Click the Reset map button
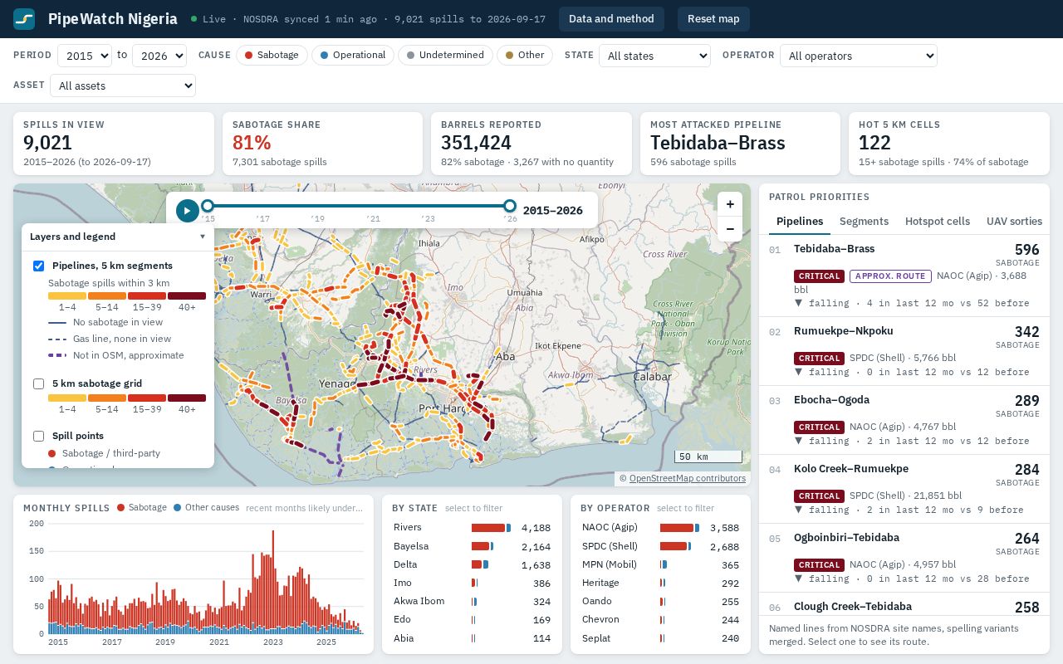 coord(713,19)
